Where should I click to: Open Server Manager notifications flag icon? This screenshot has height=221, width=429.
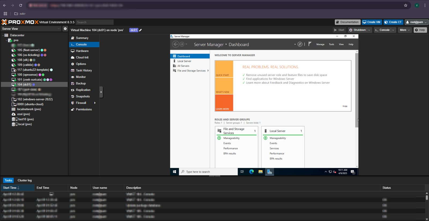[310, 44]
